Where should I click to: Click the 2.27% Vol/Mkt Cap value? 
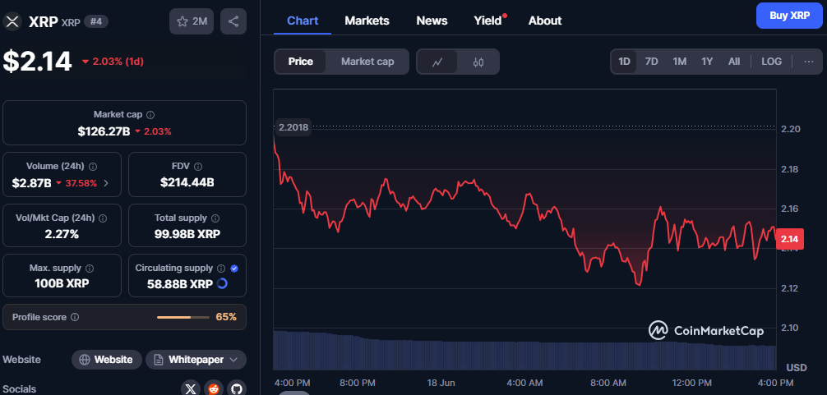pyautogui.click(x=62, y=234)
